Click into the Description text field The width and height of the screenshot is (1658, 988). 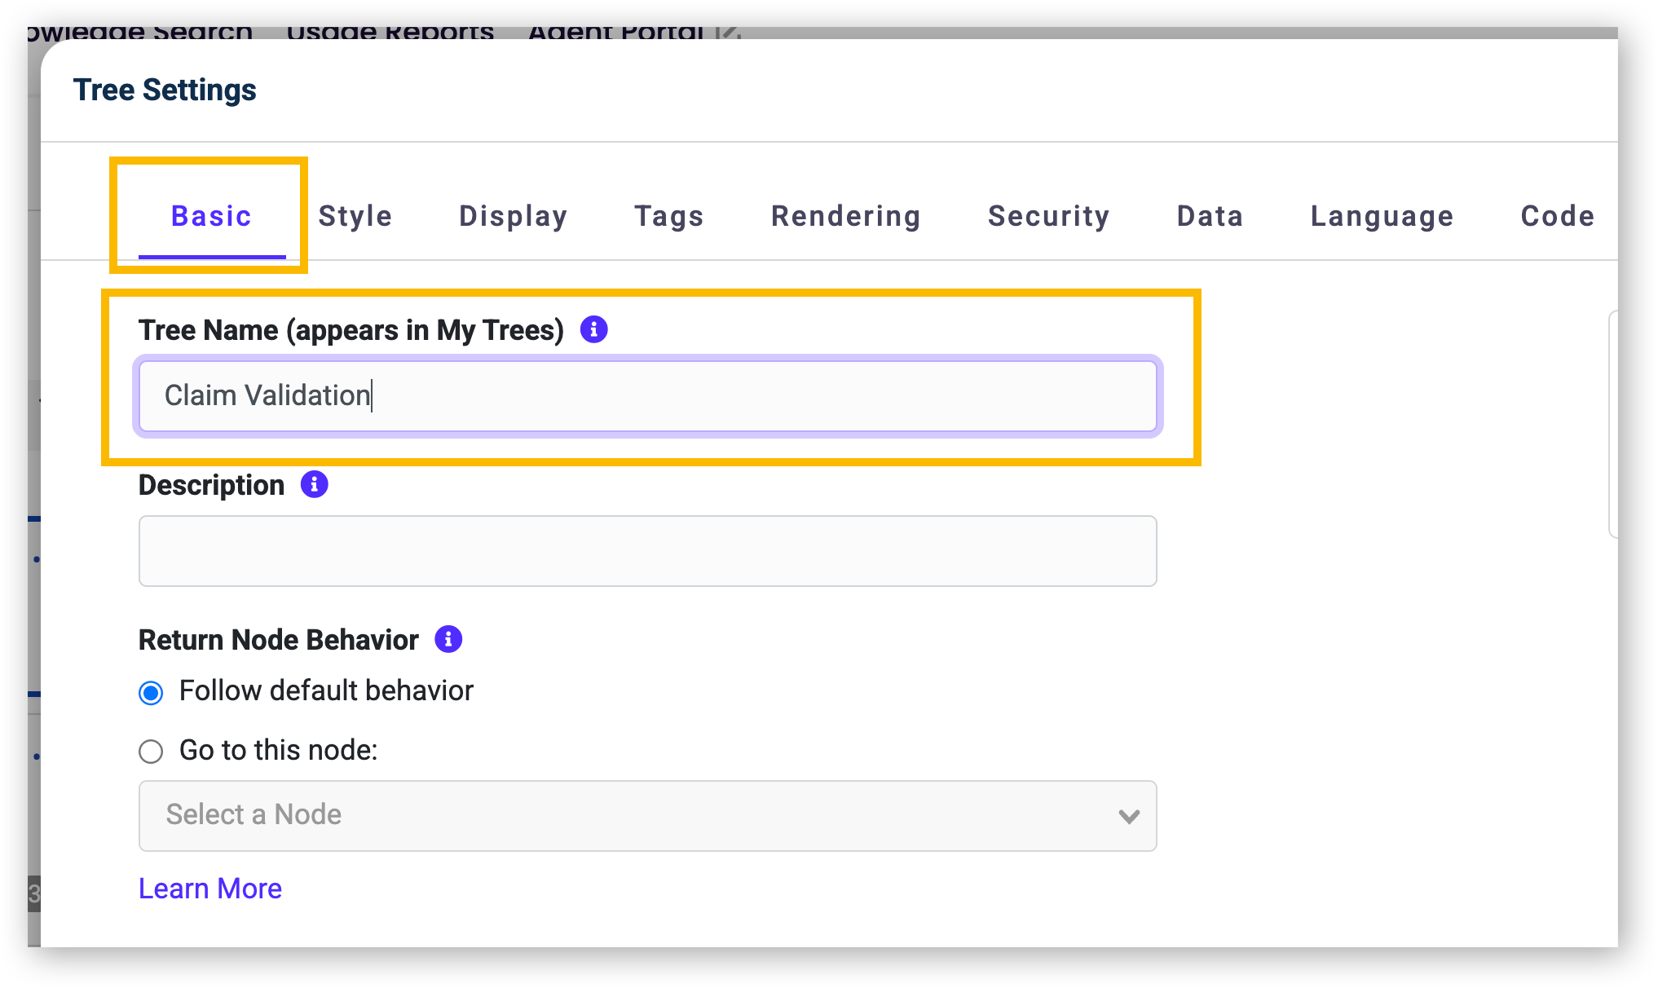(x=648, y=551)
